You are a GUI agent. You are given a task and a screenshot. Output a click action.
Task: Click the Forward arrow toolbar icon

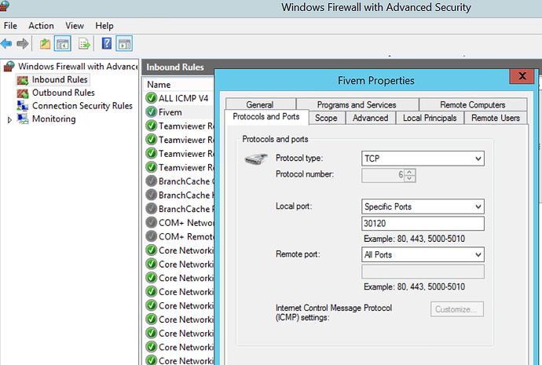[x=22, y=44]
